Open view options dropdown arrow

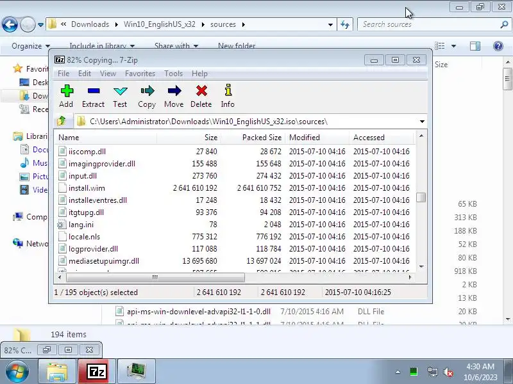(x=453, y=46)
